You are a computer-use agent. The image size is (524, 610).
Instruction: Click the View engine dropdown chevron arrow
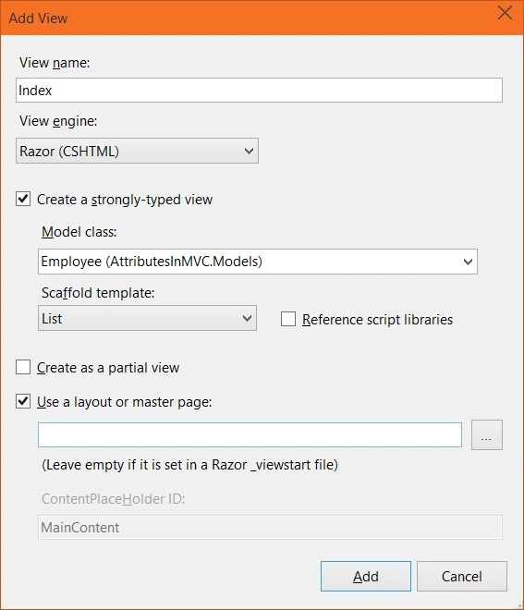(249, 151)
